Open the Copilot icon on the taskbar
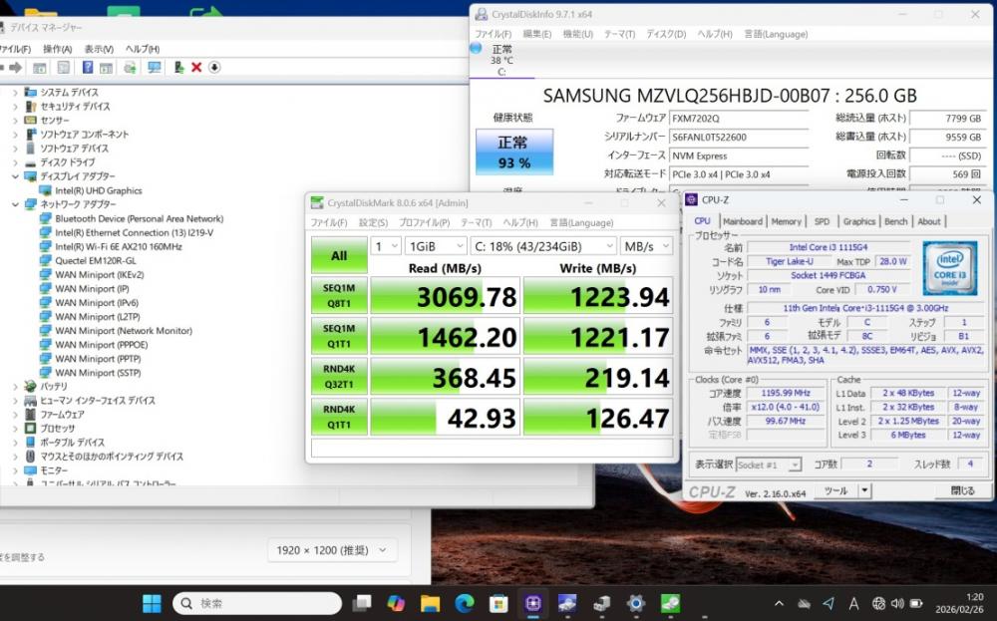 [x=396, y=603]
